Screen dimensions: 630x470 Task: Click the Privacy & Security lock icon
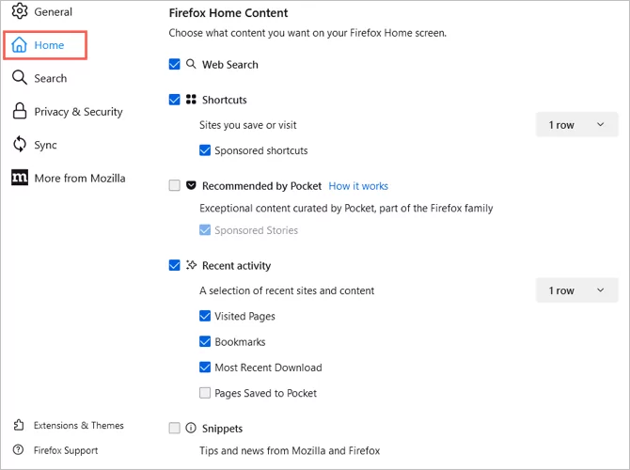(19, 112)
